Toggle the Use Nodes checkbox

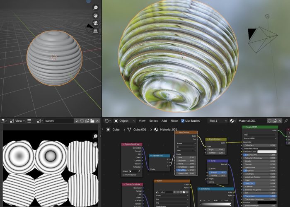tap(183, 121)
